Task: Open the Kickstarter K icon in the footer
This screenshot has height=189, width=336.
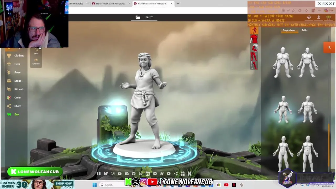Action: click(x=190, y=174)
